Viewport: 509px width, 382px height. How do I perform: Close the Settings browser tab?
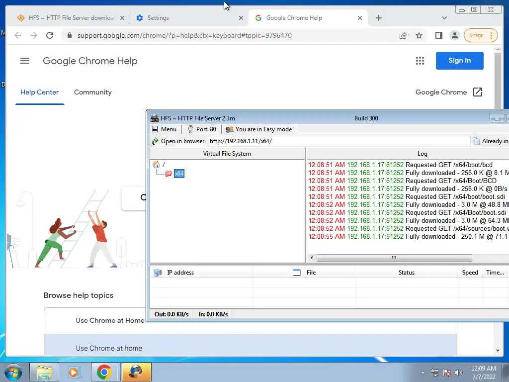[241, 18]
